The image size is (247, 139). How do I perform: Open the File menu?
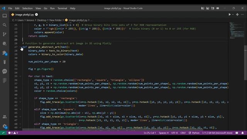click(10, 8)
